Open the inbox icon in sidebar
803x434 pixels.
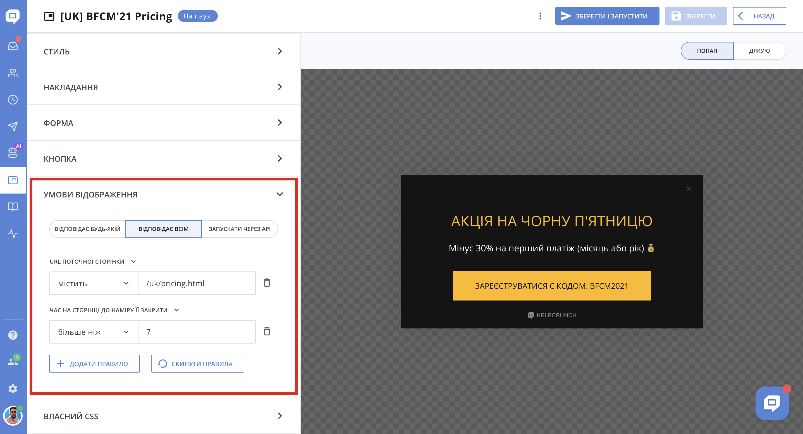point(13,46)
